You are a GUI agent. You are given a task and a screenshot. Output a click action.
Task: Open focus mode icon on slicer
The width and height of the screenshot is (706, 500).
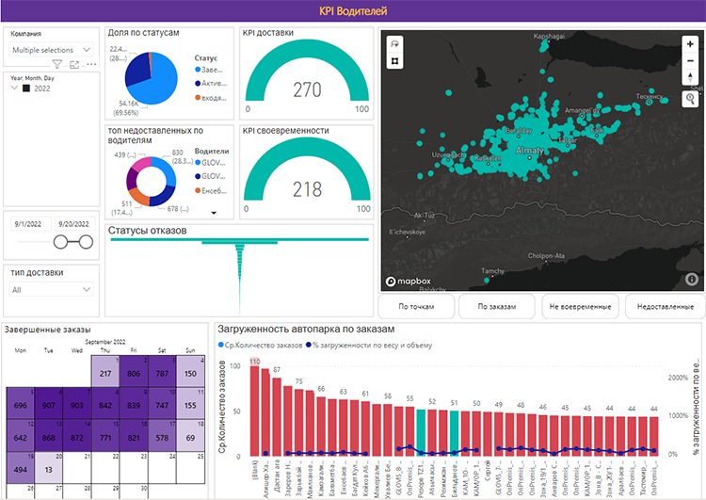[x=74, y=65]
